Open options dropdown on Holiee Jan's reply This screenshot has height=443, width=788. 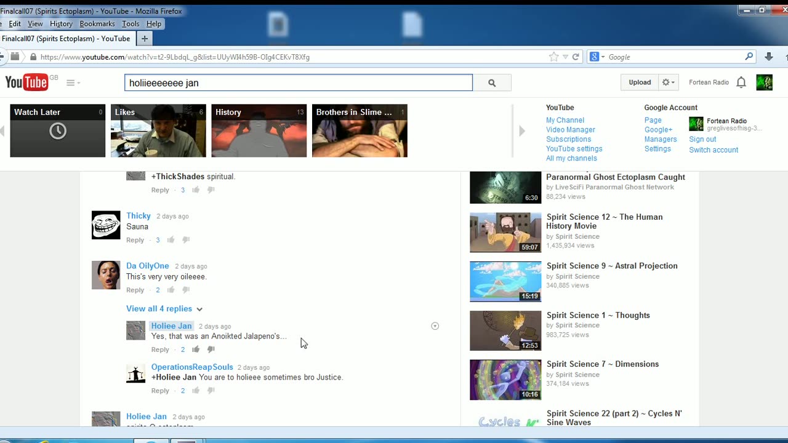[x=435, y=326]
